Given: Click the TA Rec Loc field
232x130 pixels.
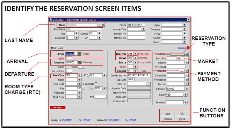Looking at the screenshot, I should pos(176,67).
